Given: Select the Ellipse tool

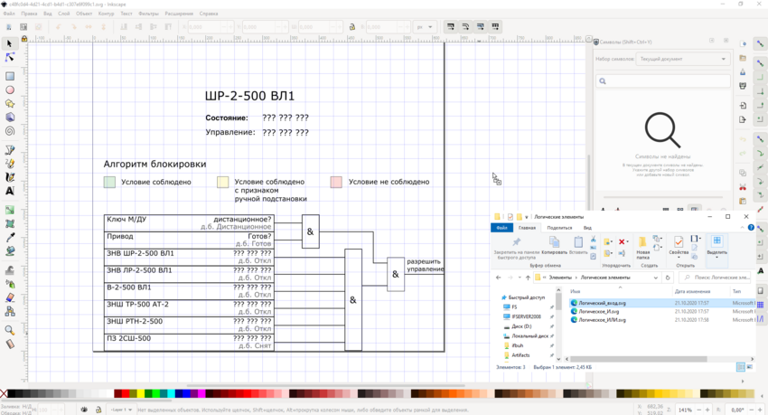Looking at the screenshot, I should coord(10,90).
